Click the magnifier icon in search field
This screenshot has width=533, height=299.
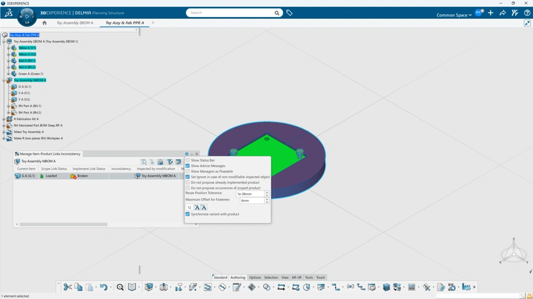(x=276, y=13)
